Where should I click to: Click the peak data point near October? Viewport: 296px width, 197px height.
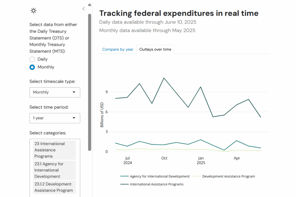[164, 78]
